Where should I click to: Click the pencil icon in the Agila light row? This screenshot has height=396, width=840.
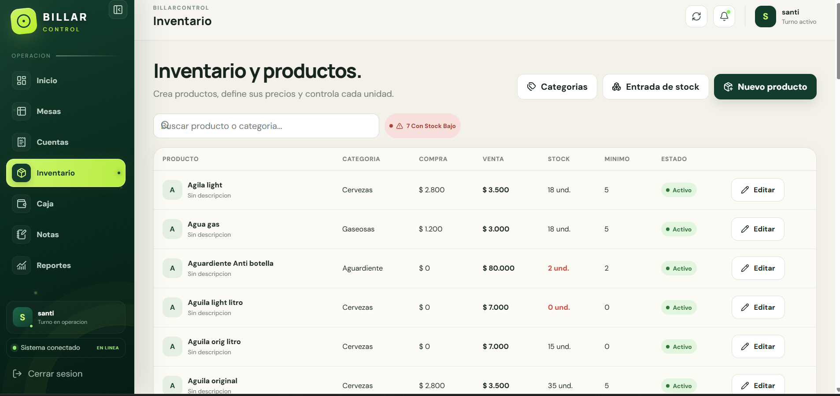click(745, 190)
